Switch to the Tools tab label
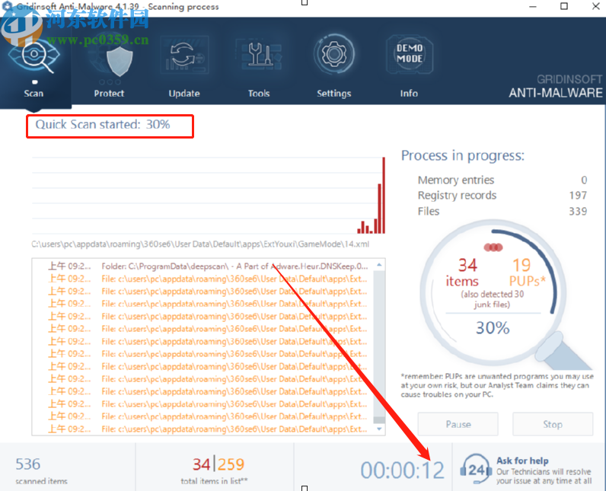This screenshot has width=606, height=491. point(259,94)
